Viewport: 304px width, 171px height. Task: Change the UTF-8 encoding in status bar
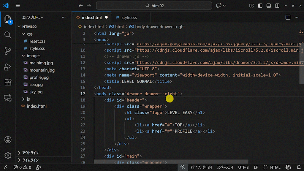(x=243, y=167)
